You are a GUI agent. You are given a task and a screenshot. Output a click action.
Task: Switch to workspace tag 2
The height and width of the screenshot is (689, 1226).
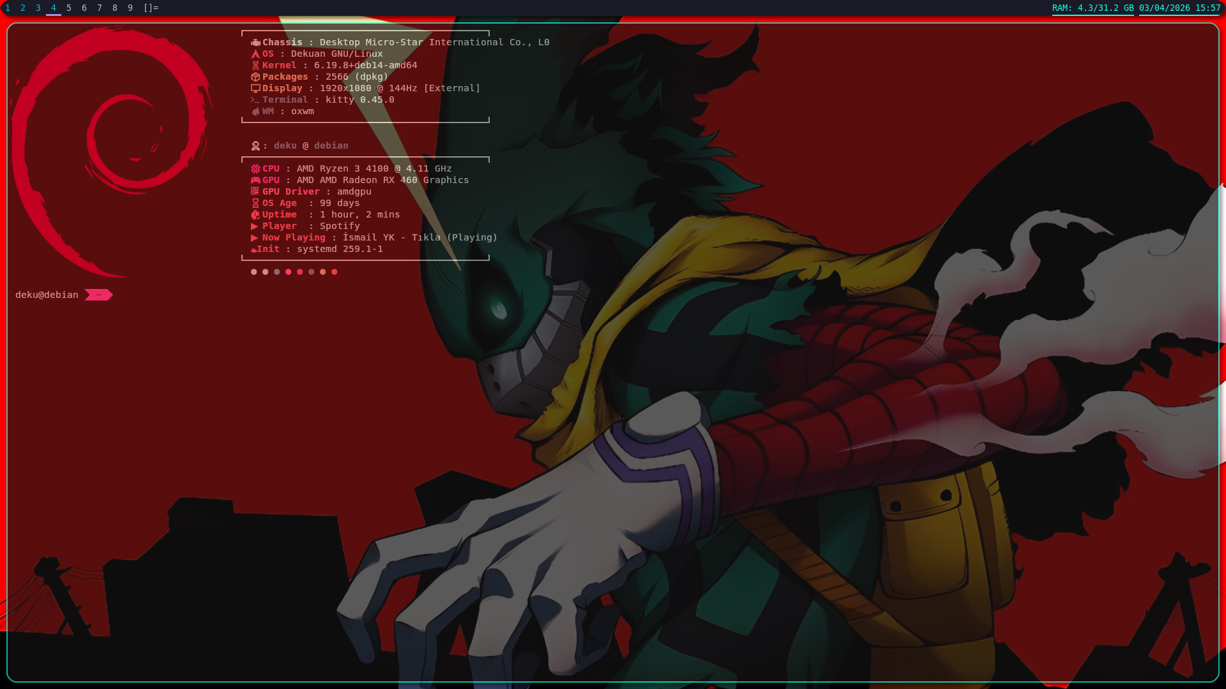coord(23,8)
